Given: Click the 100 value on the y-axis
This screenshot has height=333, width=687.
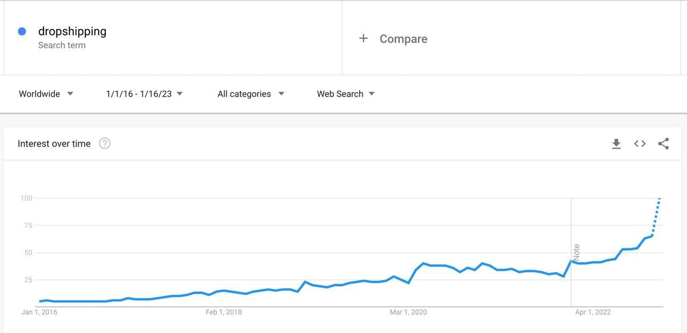Looking at the screenshot, I should pos(26,198).
